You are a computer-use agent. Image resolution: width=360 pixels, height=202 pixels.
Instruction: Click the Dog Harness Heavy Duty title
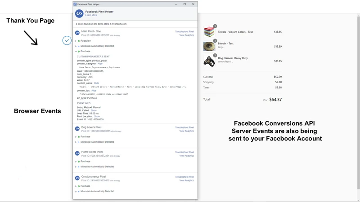pos(233,58)
